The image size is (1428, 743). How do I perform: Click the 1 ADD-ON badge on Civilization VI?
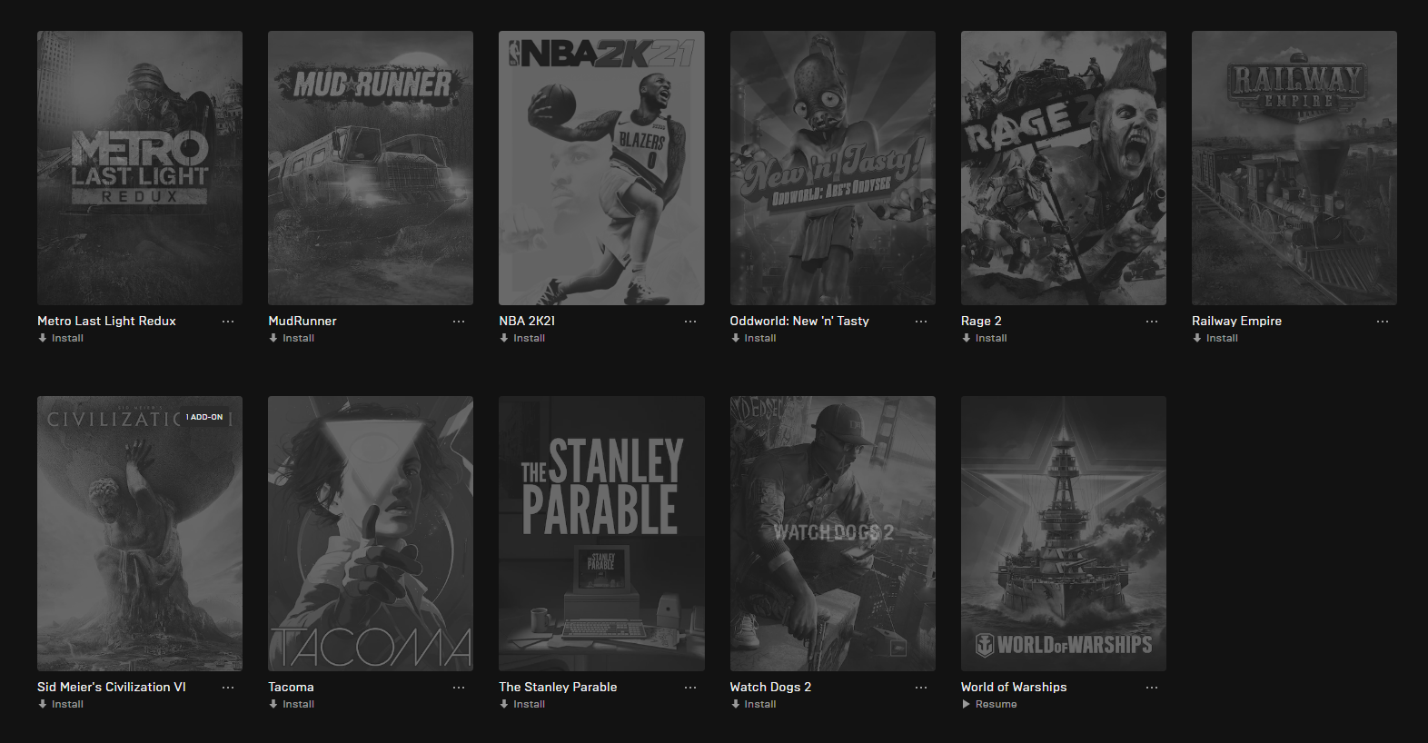pyautogui.click(x=204, y=417)
